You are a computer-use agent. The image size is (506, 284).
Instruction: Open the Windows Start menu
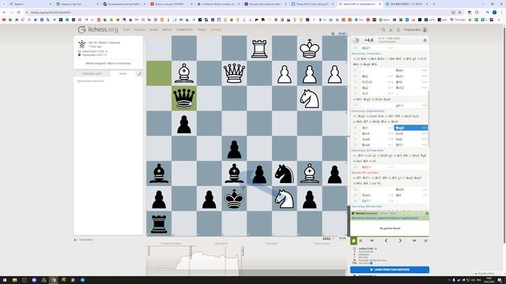point(5,280)
